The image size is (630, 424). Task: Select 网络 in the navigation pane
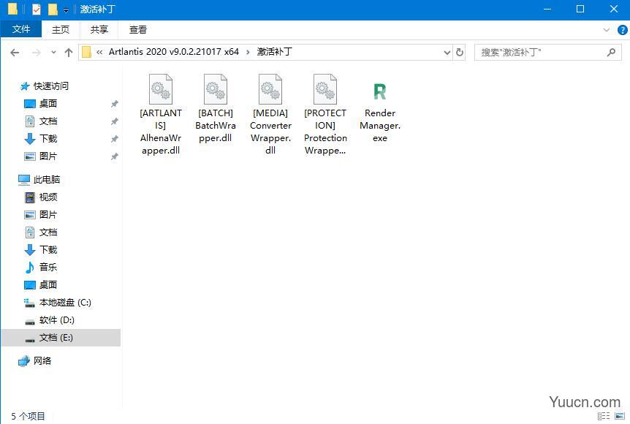point(42,361)
